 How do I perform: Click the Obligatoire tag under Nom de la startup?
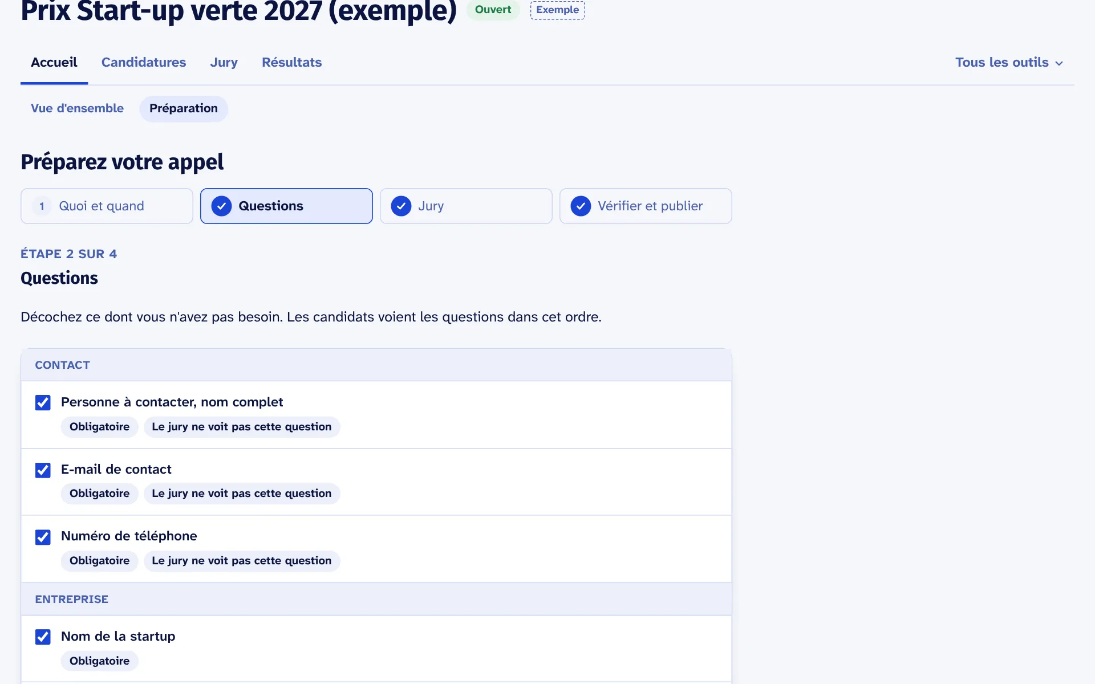tap(99, 661)
